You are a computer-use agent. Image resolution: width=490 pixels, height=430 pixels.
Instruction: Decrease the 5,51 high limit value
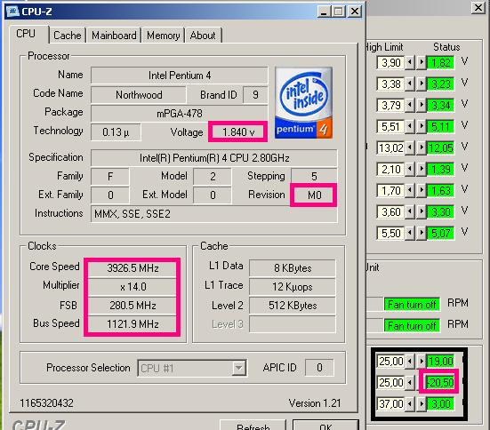point(410,126)
